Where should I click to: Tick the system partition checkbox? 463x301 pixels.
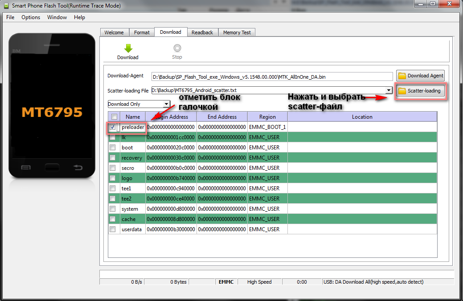(x=113, y=209)
